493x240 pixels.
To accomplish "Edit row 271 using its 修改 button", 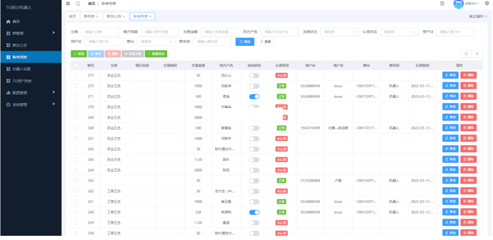I will point(450,96).
